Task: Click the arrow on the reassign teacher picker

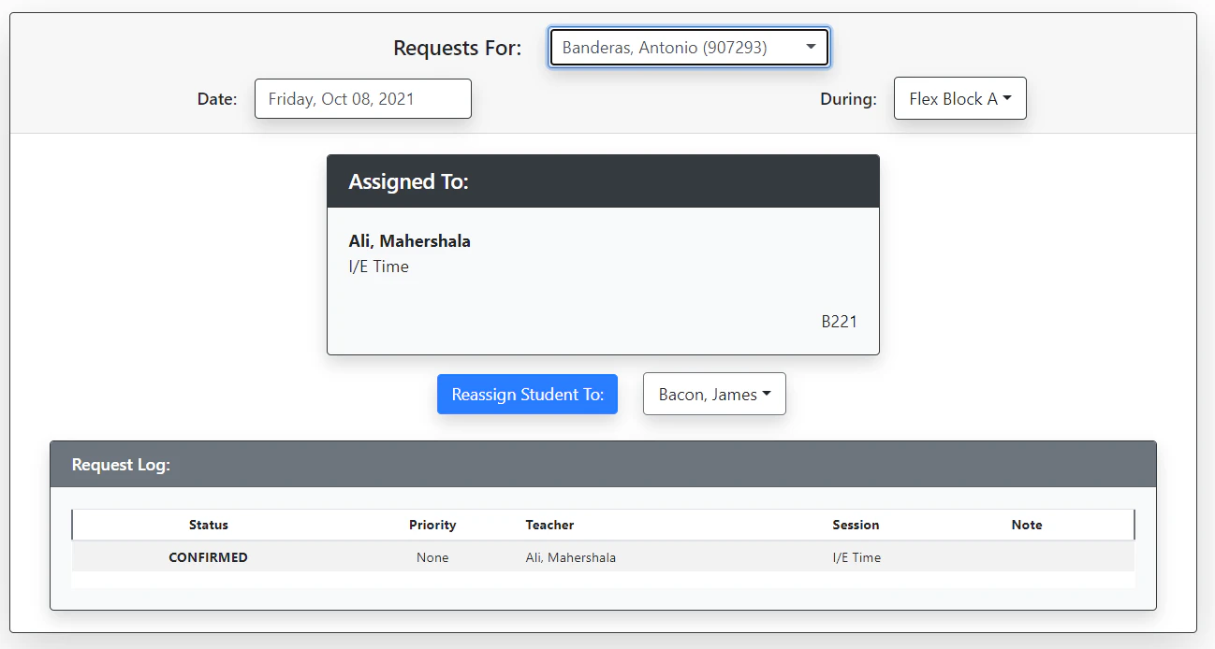Action: pos(769,394)
